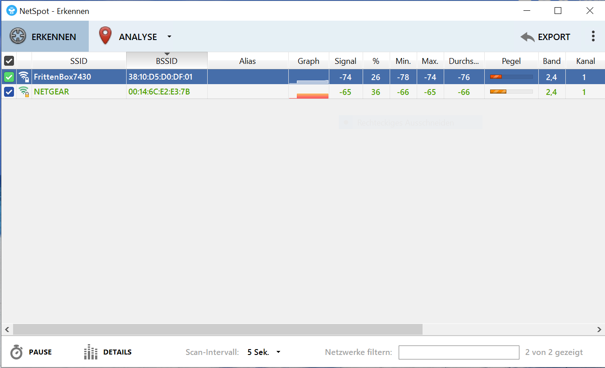Click the minimum value -78
This screenshot has width=605, height=368.
(x=403, y=77)
